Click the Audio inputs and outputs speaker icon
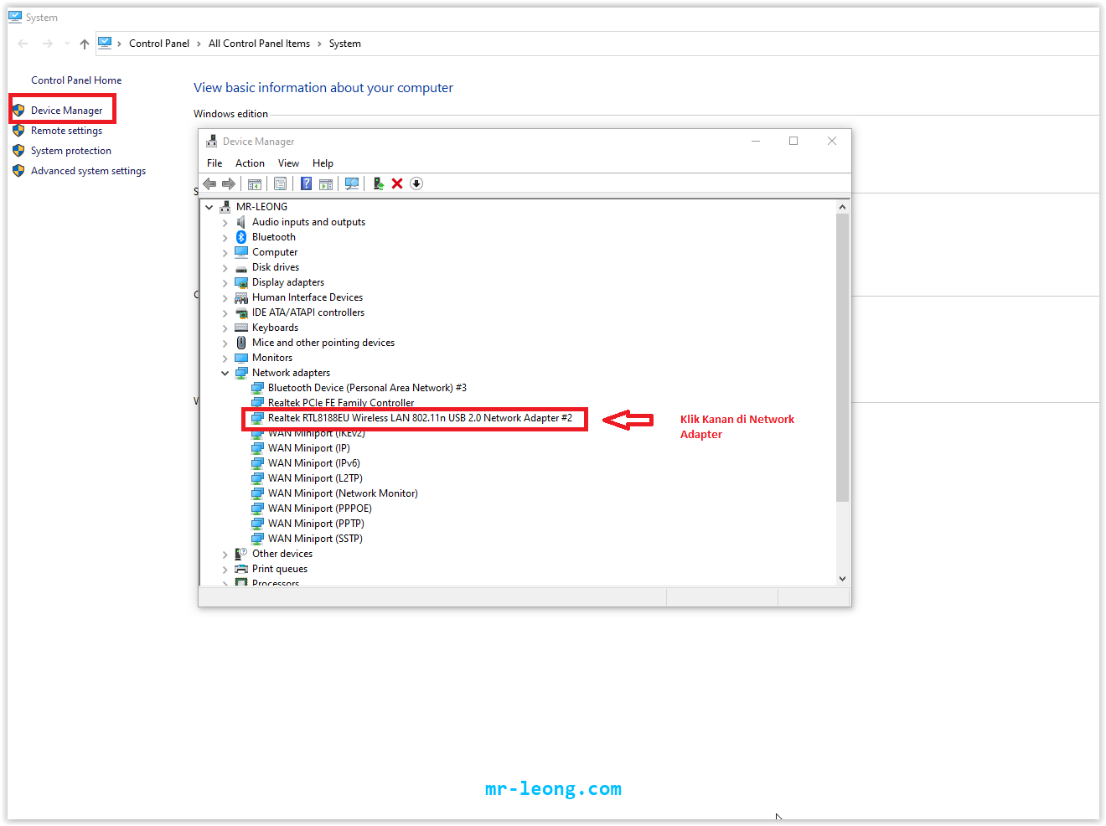Screen dimensions: 1106x826 [241, 222]
